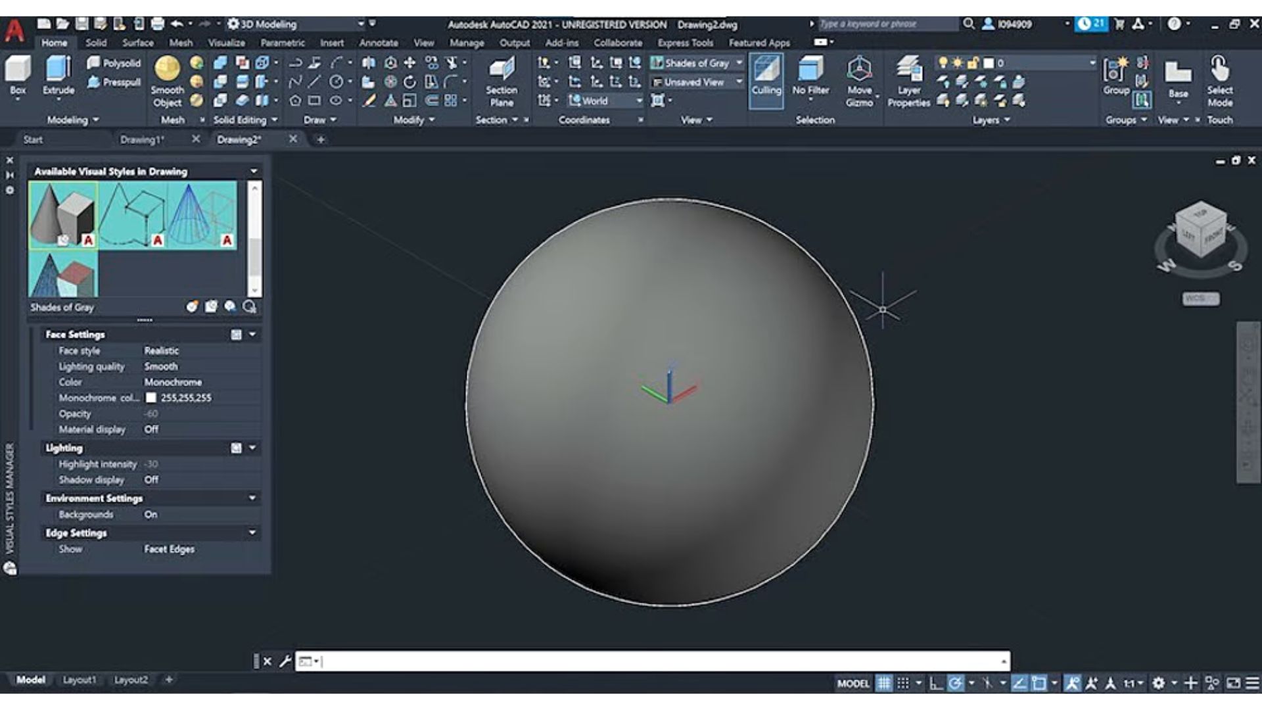This screenshot has width=1262, height=710.
Task: Select the Polysolid tool
Action: (x=112, y=62)
